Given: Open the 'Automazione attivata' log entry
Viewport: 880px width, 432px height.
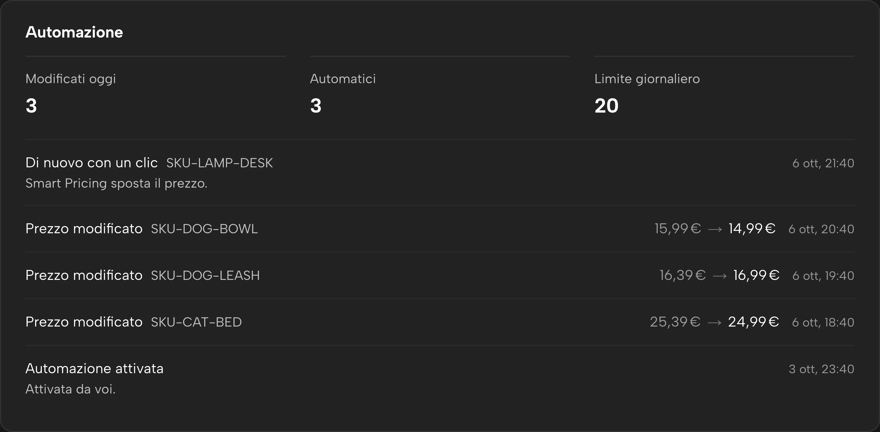Looking at the screenshot, I should click(x=440, y=378).
